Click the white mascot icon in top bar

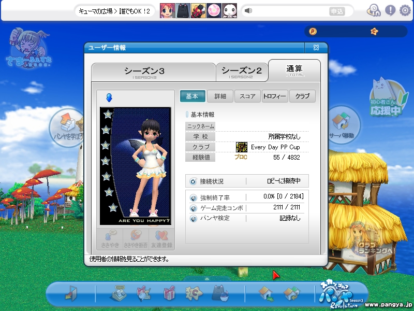click(229, 11)
